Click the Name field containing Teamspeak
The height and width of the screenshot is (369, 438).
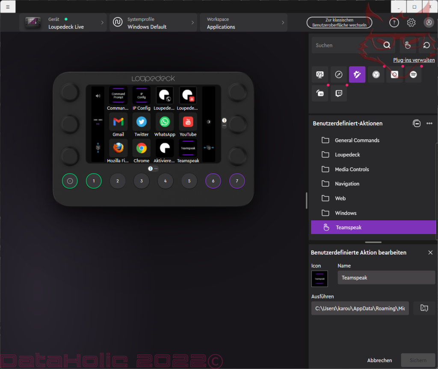tap(386, 278)
